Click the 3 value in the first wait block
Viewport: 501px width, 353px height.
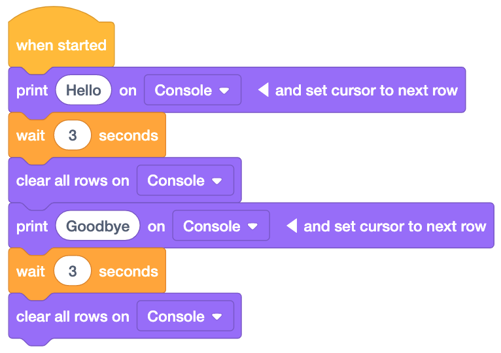coord(73,135)
